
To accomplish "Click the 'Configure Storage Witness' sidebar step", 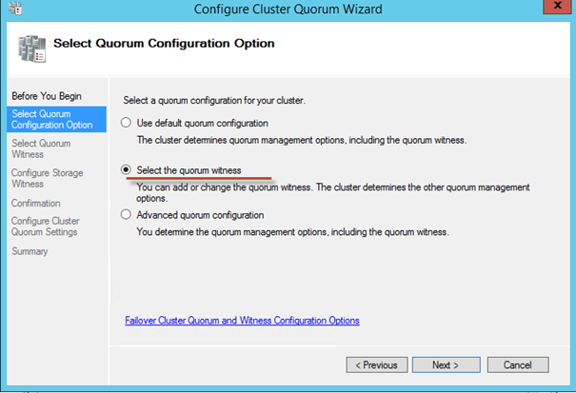I will (x=47, y=179).
